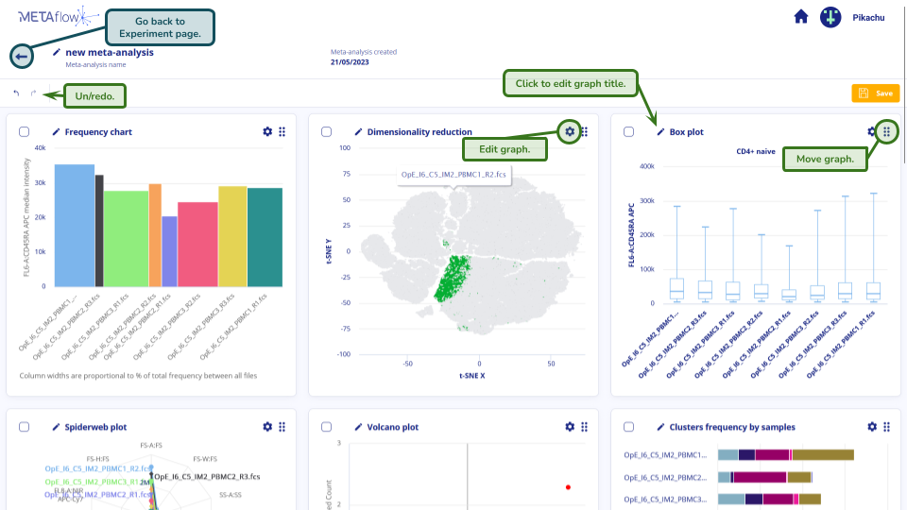
Task: Tick the Dimensionality reduction checkbox
Action: [327, 132]
